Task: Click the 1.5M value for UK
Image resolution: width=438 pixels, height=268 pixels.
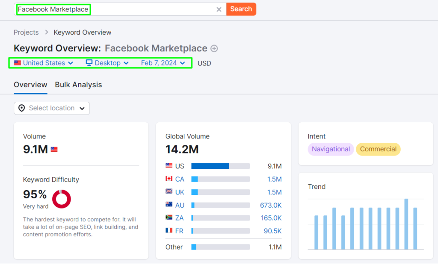Action: point(274,192)
